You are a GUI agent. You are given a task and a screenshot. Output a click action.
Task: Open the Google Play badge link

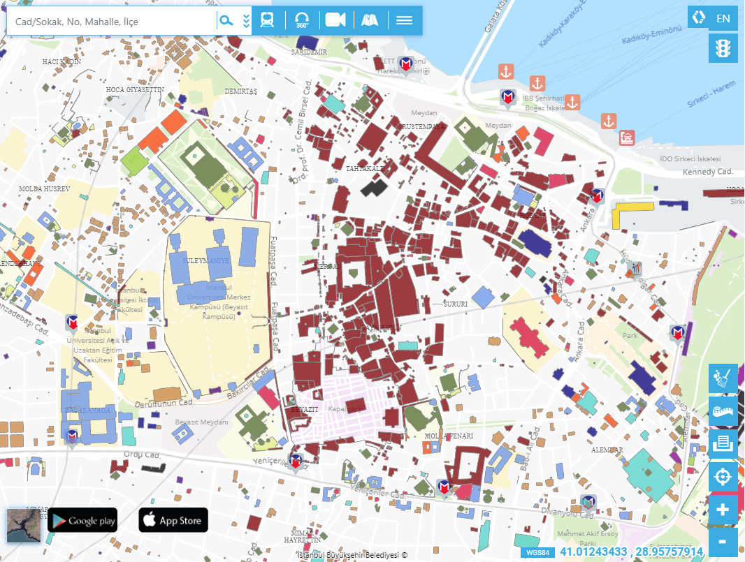click(x=82, y=520)
